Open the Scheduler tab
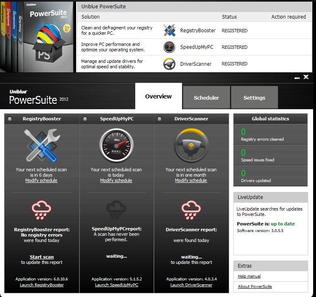Screen dimensions: 316x297 [x=206, y=98]
